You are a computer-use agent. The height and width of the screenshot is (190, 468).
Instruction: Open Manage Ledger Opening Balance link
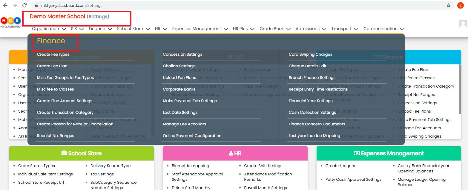point(422,182)
